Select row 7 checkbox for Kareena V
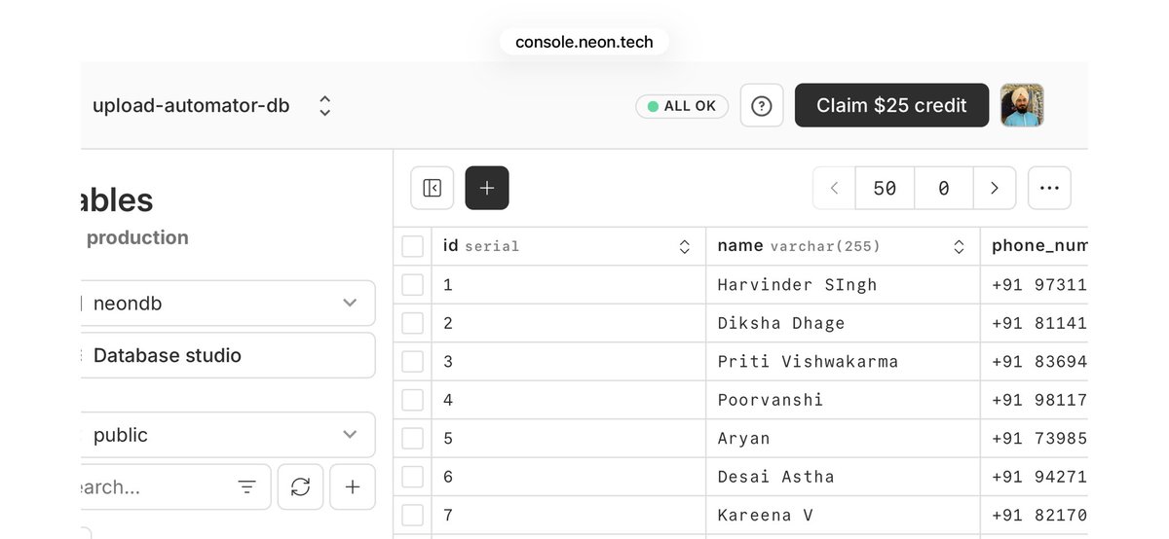Viewport: 1169px width, 539px height. point(413,516)
